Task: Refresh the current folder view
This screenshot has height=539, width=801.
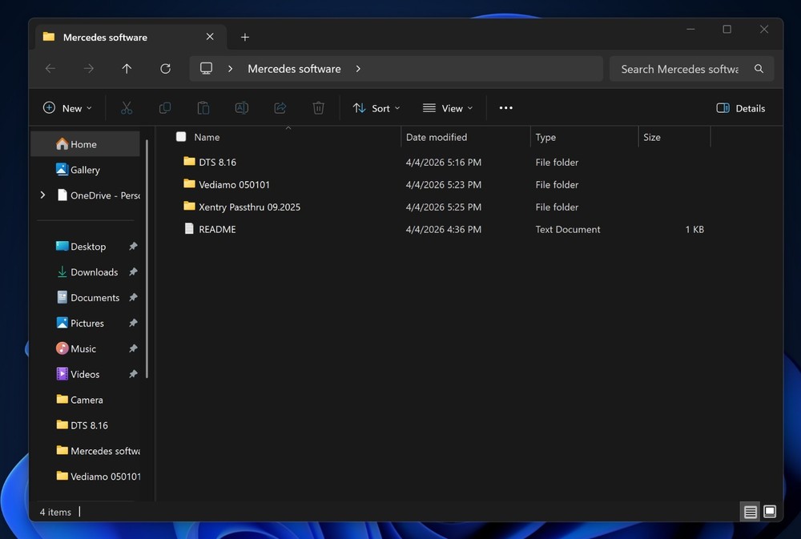Action: coord(165,69)
